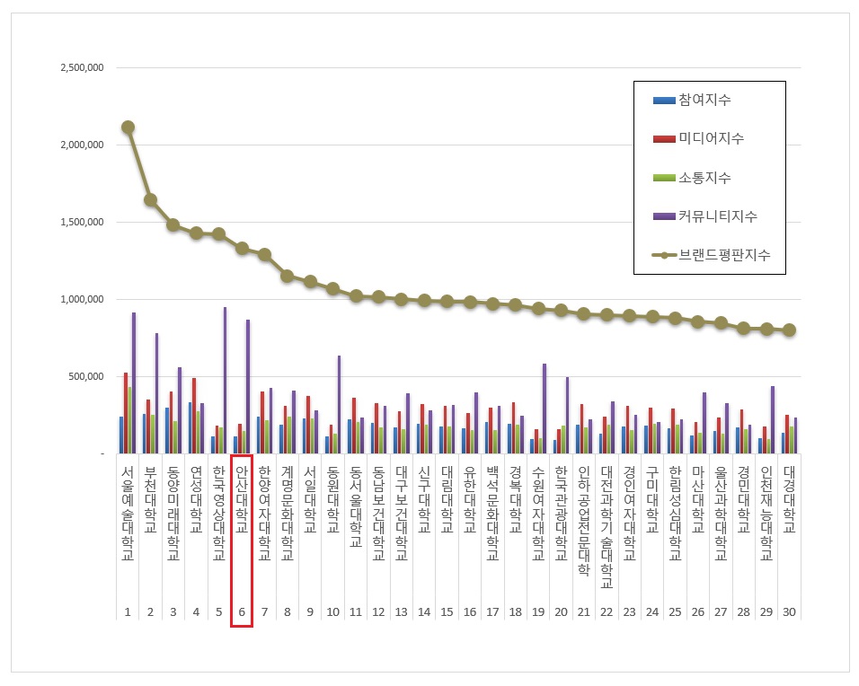Image resolution: width=859 pixels, height=686 pixels.
Task: Select the 한림성심대학교 axis label
Action: pyautogui.click(x=675, y=513)
